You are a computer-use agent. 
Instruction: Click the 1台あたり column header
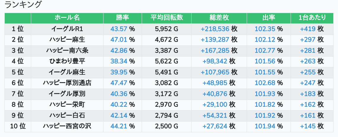point(312,18)
